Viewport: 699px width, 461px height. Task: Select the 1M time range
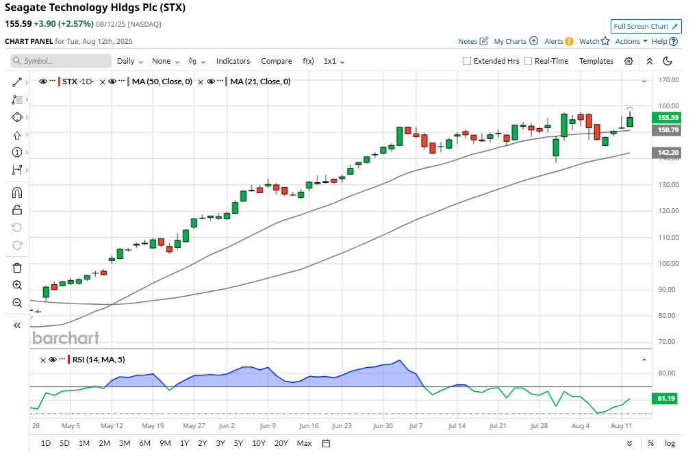point(84,444)
